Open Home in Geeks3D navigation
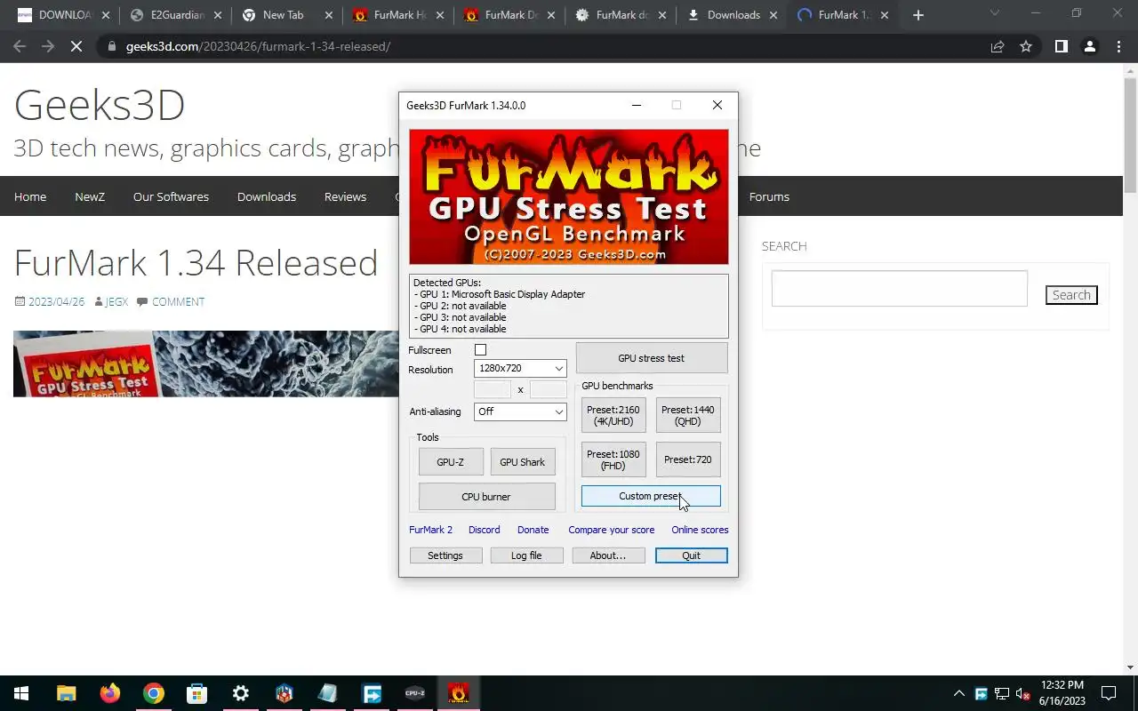This screenshot has height=711, width=1138. coord(30,196)
